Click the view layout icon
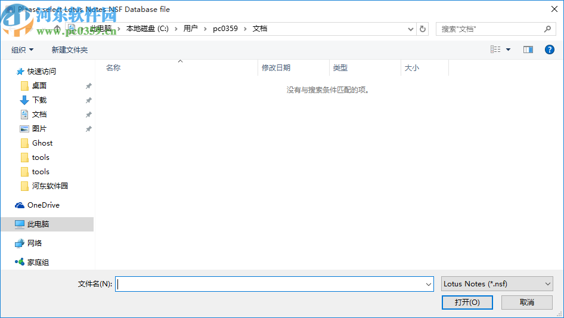Viewport: 564px width, 318px height. click(495, 50)
